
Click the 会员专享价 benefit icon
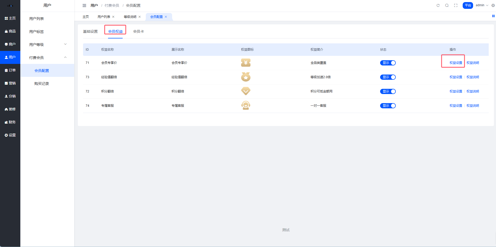click(x=246, y=63)
